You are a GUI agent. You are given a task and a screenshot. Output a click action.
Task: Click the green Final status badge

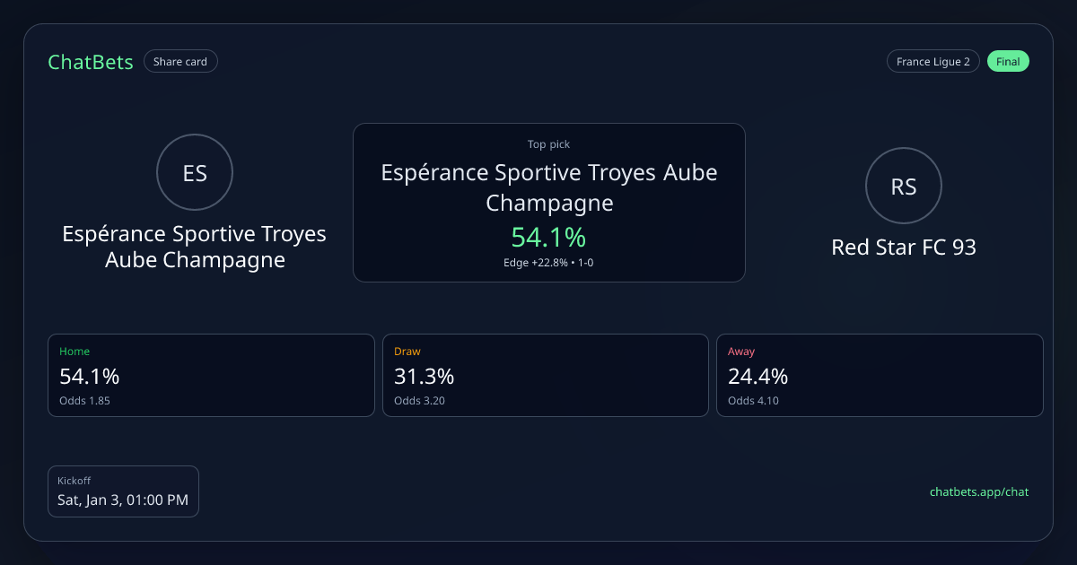pos(1008,62)
